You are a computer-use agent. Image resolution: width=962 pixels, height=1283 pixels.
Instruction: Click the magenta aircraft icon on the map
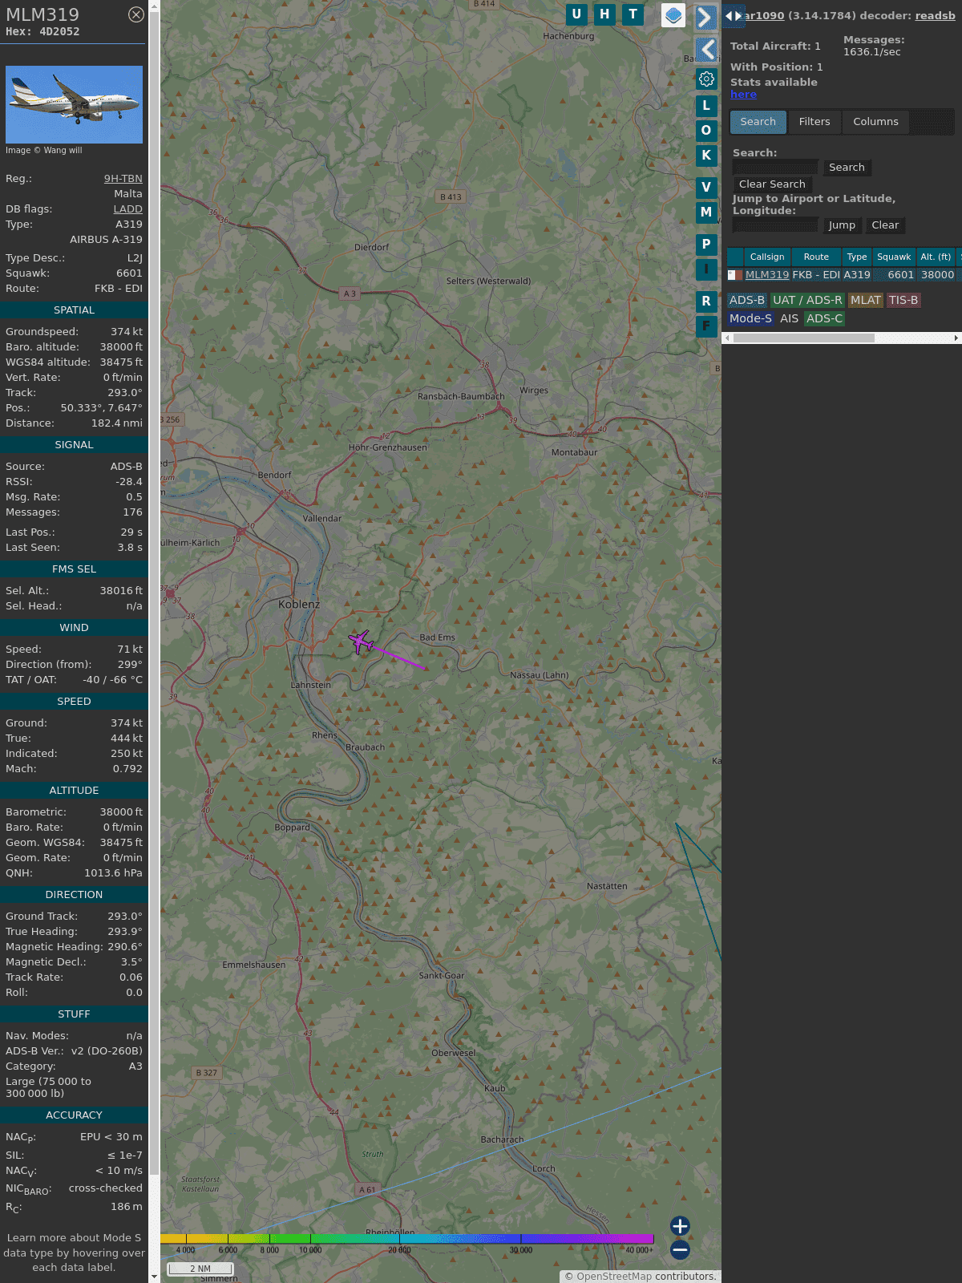[x=361, y=641]
